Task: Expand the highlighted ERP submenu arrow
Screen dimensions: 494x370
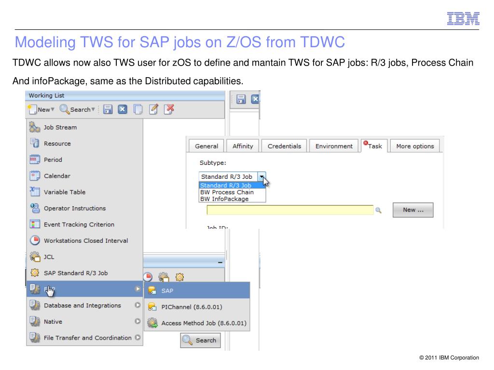Action: (x=137, y=289)
